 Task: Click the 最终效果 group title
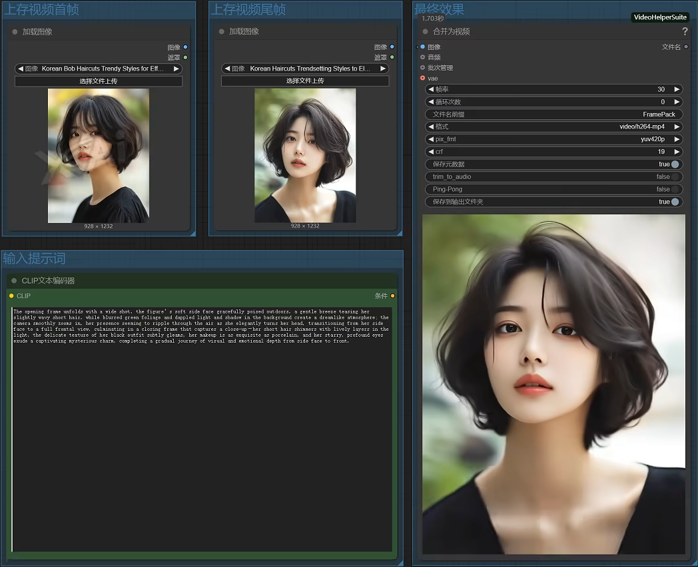tap(440, 9)
